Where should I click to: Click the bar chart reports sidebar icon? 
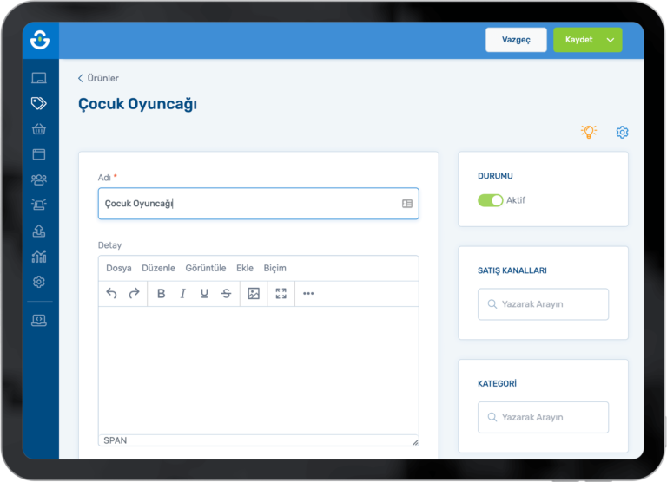click(x=38, y=256)
